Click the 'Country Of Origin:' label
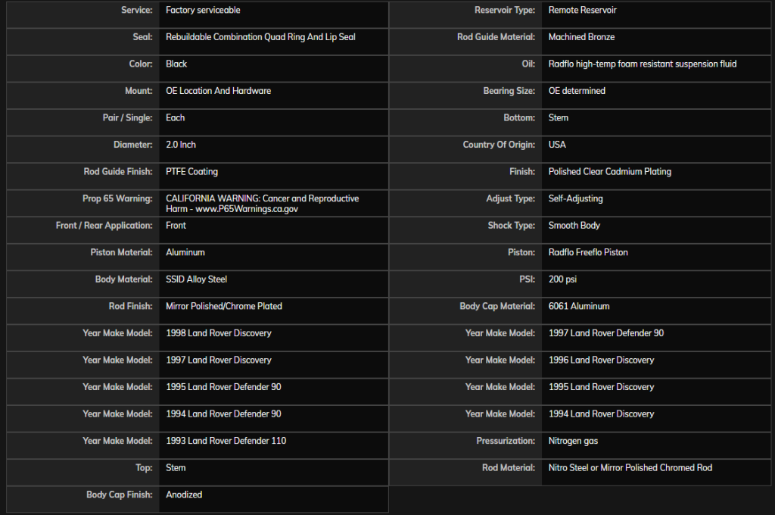The height and width of the screenshot is (515, 775). [499, 145]
